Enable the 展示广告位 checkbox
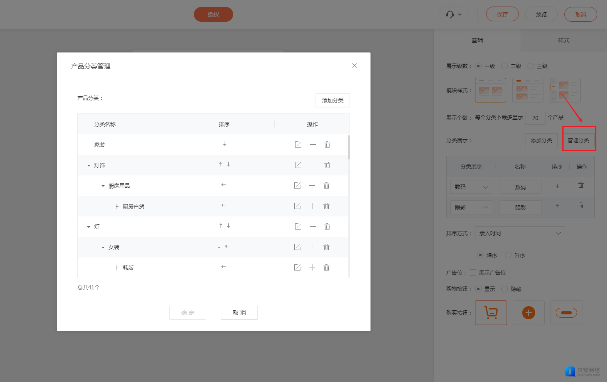The width and height of the screenshot is (607, 382). pyautogui.click(x=473, y=273)
